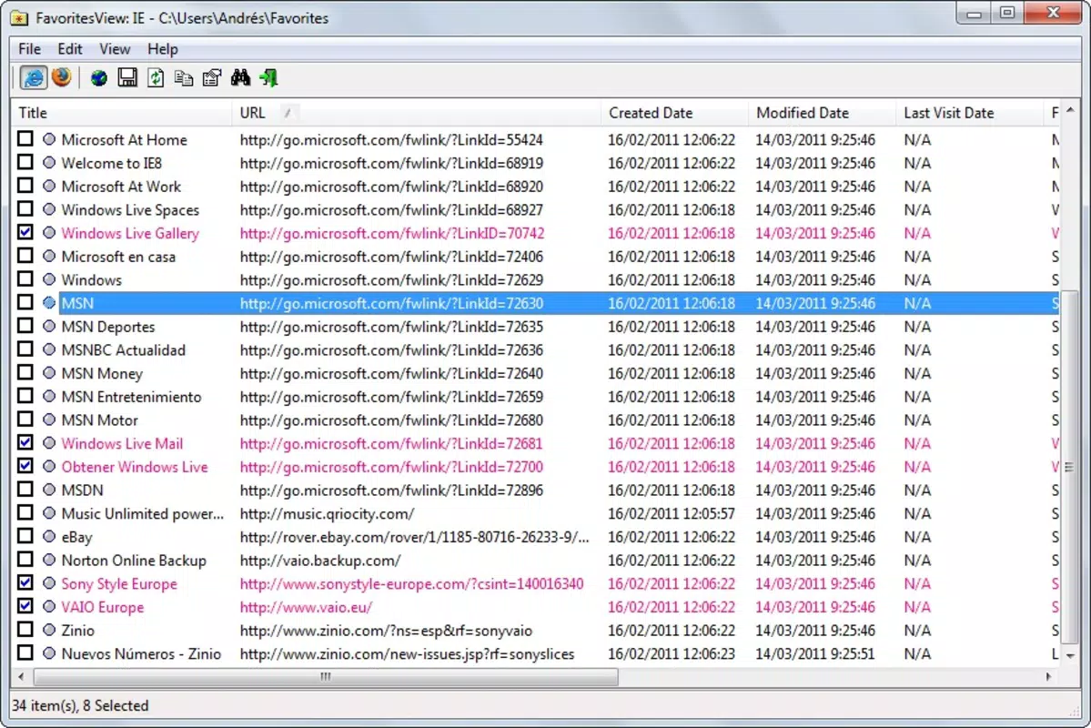Screen dimensions: 1091x728
Task: Refresh the favorites list
Action: point(156,78)
